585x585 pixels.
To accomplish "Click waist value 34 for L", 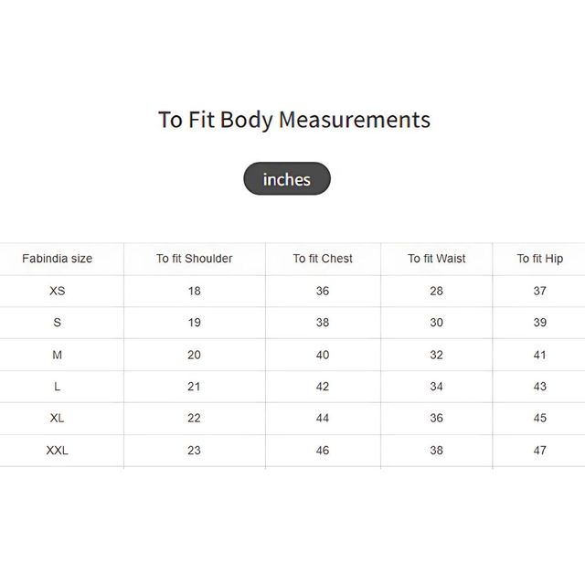I will coord(437,386).
